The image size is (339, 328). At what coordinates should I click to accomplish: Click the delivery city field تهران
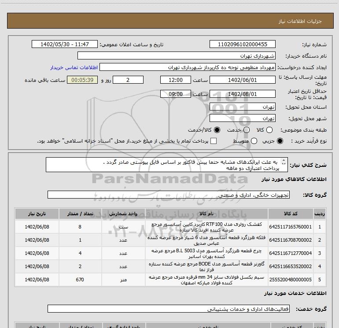click(242, 118)
